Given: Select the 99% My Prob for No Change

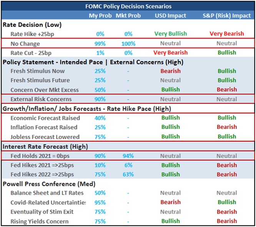Looking at the screenshot, I should tap(100, 43).
